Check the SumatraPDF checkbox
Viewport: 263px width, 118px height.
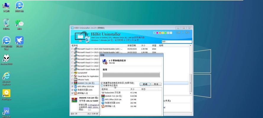pos(72,73)
